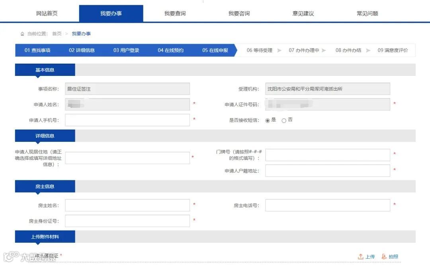Click the 申请人姓名 field
Viewport: 430px width, 265px height.
(x=127, y=104)
